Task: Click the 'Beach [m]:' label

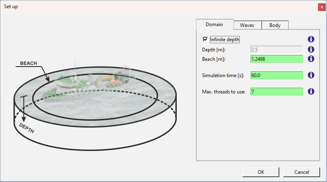Action: coord(214,59)
